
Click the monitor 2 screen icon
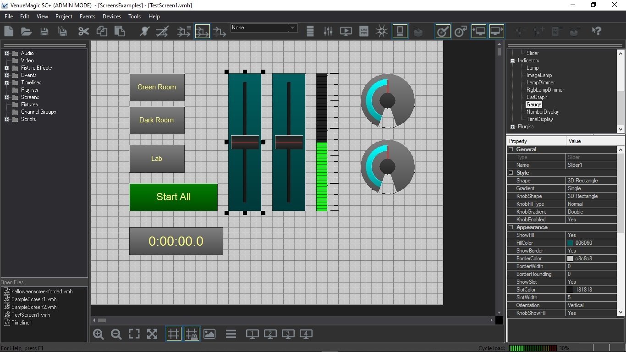click(x=270, y=334)
